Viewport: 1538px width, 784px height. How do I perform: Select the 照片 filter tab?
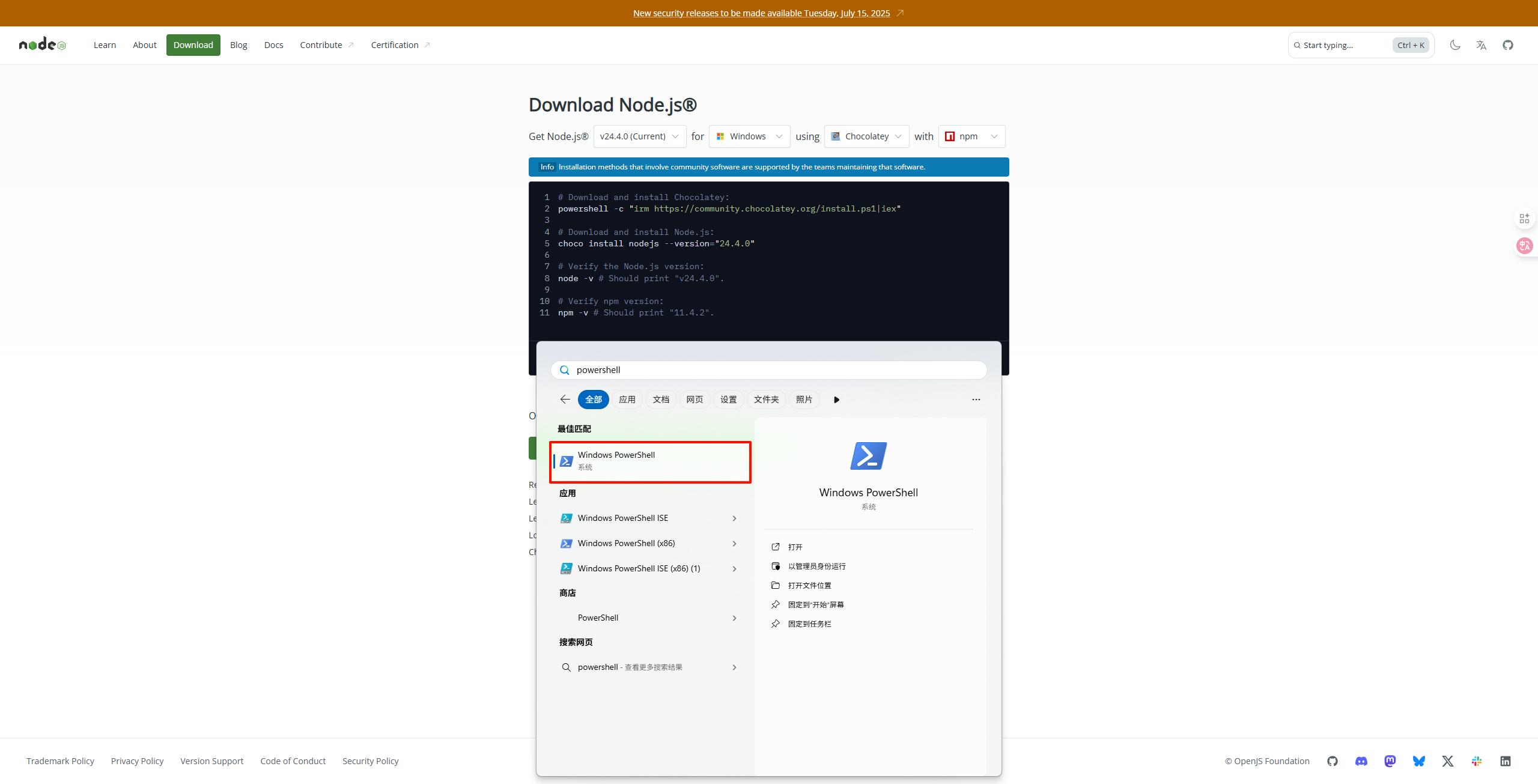point(804,400)
